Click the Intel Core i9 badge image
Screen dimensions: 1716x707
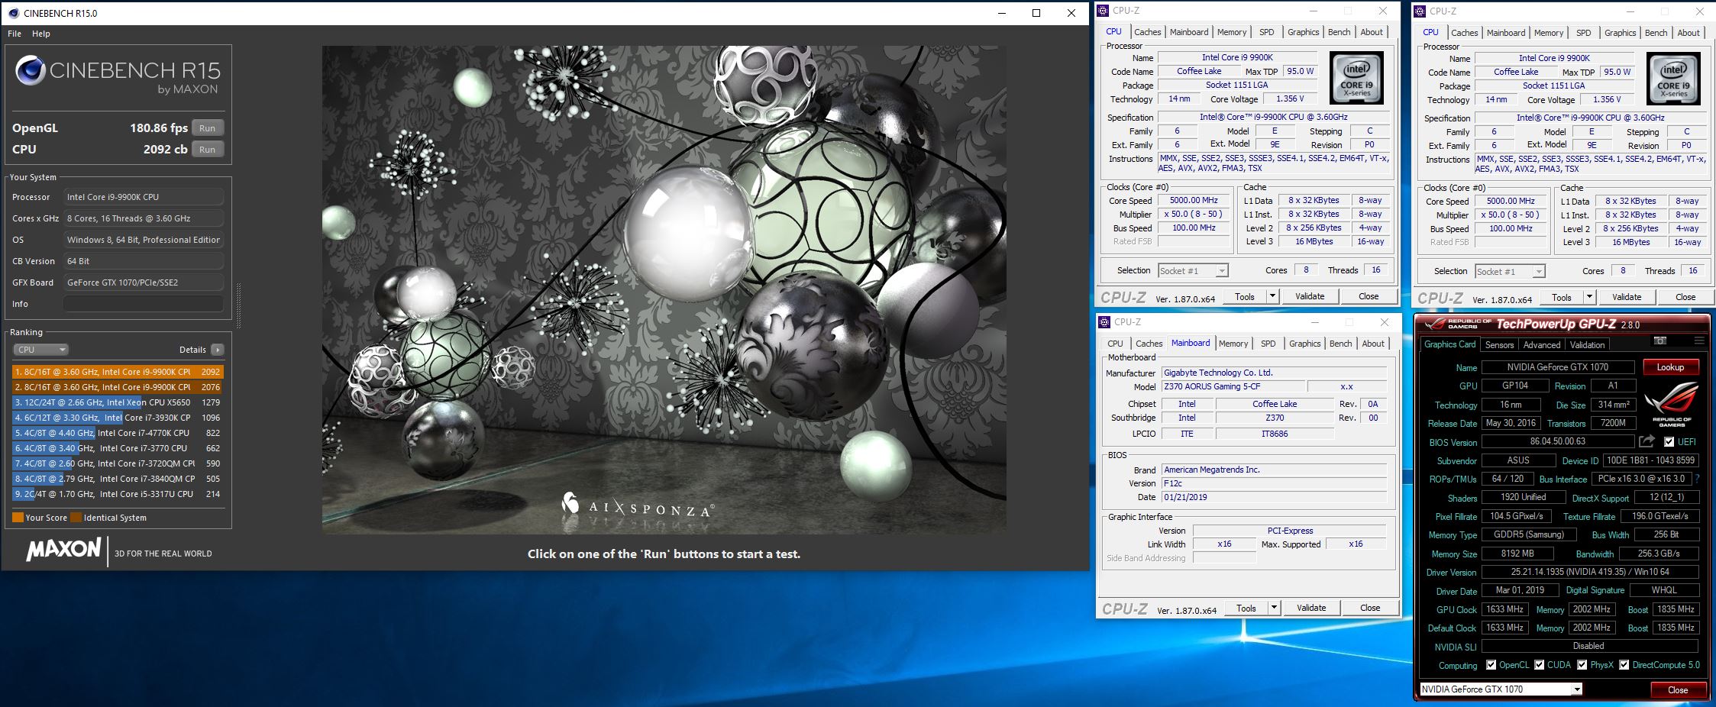tap(1356, 78)
